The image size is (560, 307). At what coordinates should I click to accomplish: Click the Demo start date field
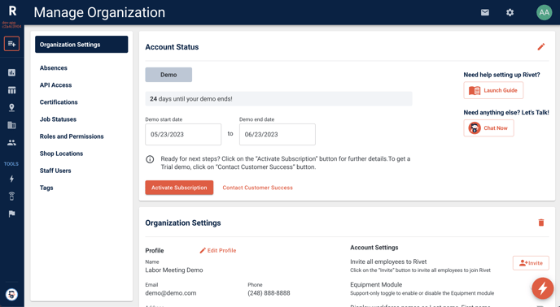click(x=183, y=135)
